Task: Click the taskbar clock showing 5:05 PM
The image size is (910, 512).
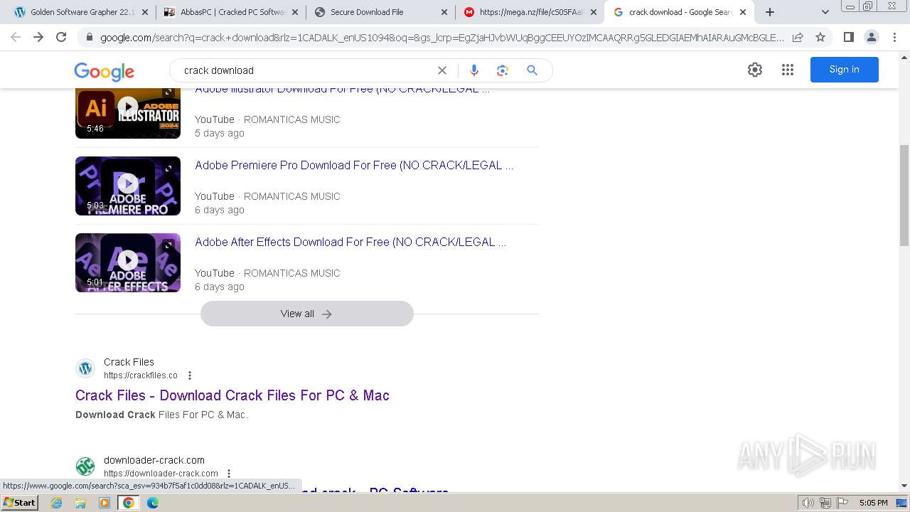Action: pos(873,503)
